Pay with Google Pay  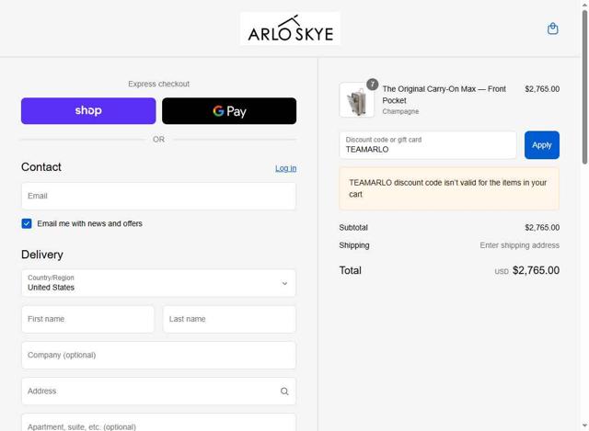pos(229,110)
